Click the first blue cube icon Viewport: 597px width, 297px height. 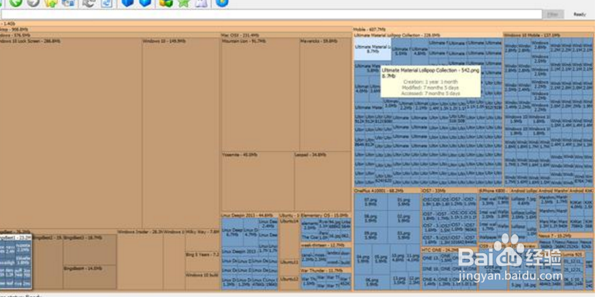pyautogui.click(x=127, y=3)
